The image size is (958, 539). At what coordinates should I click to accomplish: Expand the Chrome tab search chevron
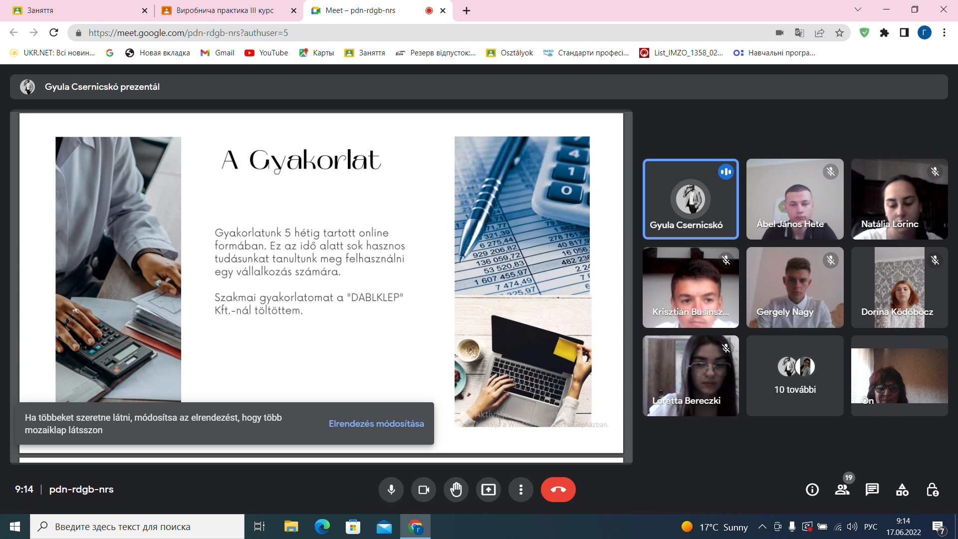858,9
